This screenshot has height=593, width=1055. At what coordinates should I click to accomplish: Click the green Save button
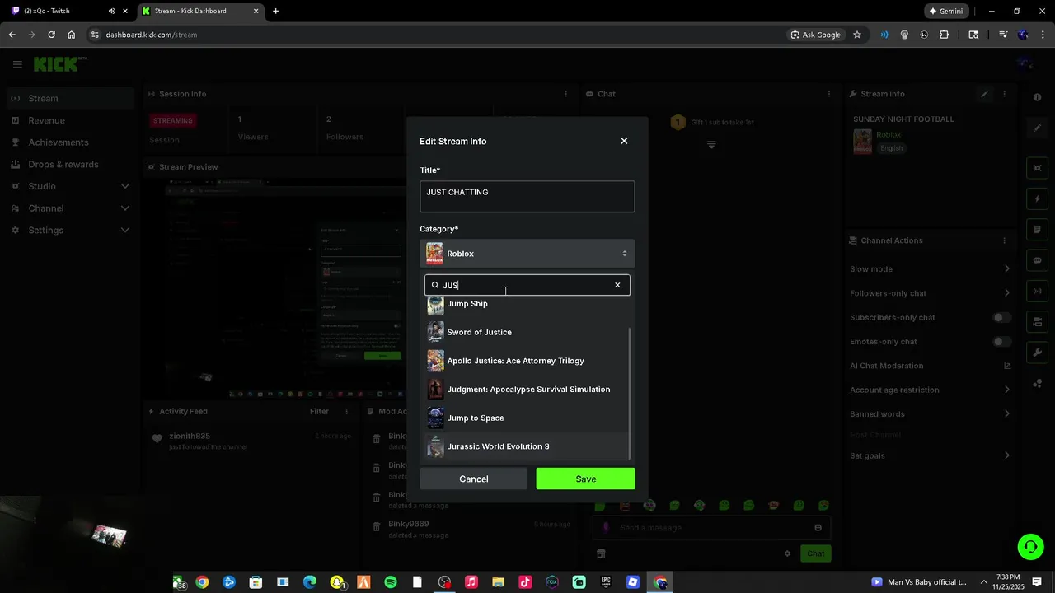[x=586, y=479]
